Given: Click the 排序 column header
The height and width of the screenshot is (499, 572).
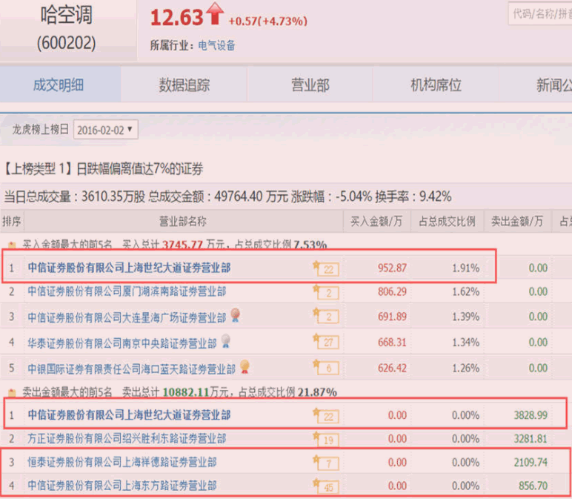Looking at the screenshot, I should coord(12,221).
